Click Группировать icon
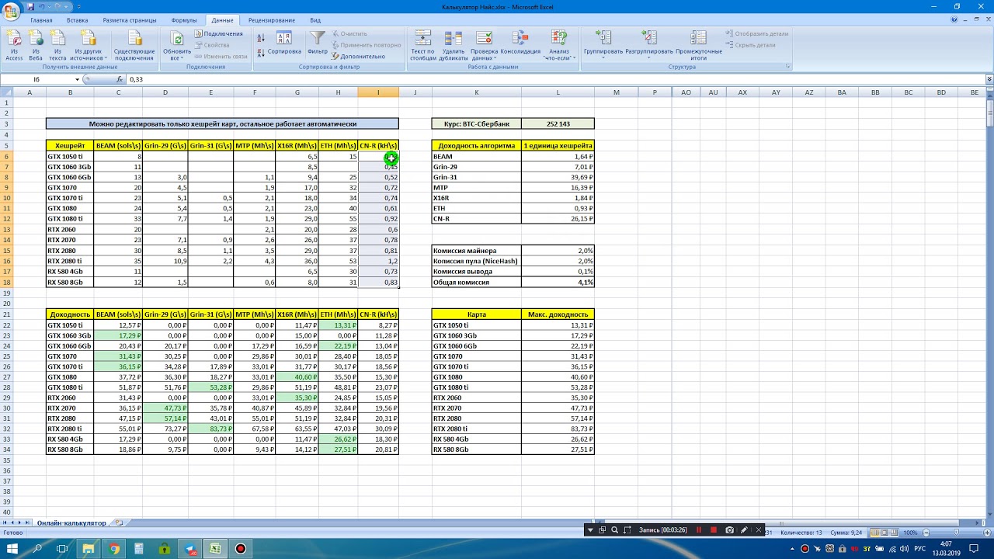 pyautogui.click(x=603, y=38)
